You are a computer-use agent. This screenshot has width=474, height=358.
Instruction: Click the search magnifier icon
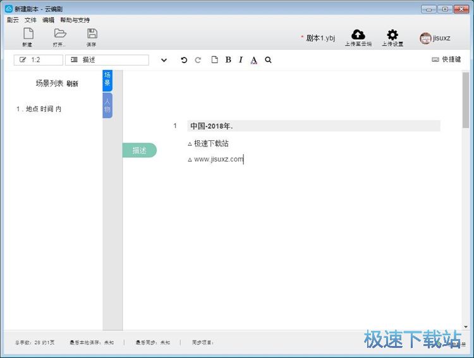tap(268, 60)
